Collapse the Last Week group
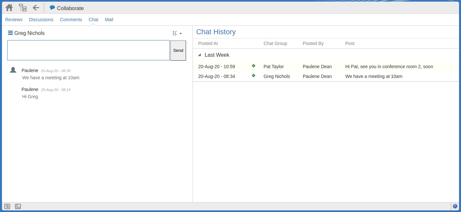 pyautogui.click(x=200, y=55)
